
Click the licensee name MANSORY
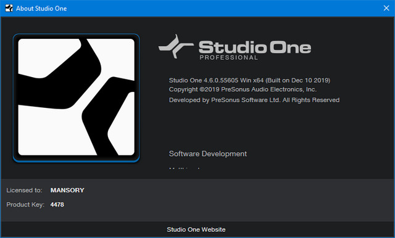pos(67,190)
